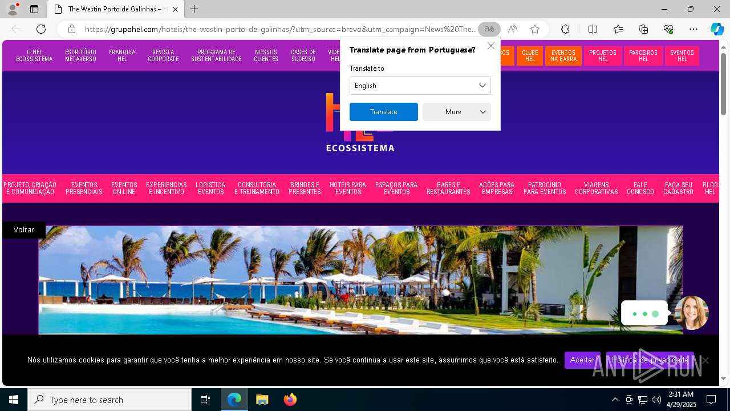The width and height of the screenshot is (730, 411).
Task: Open Política de privacidade link
Action: click(650, 360)
